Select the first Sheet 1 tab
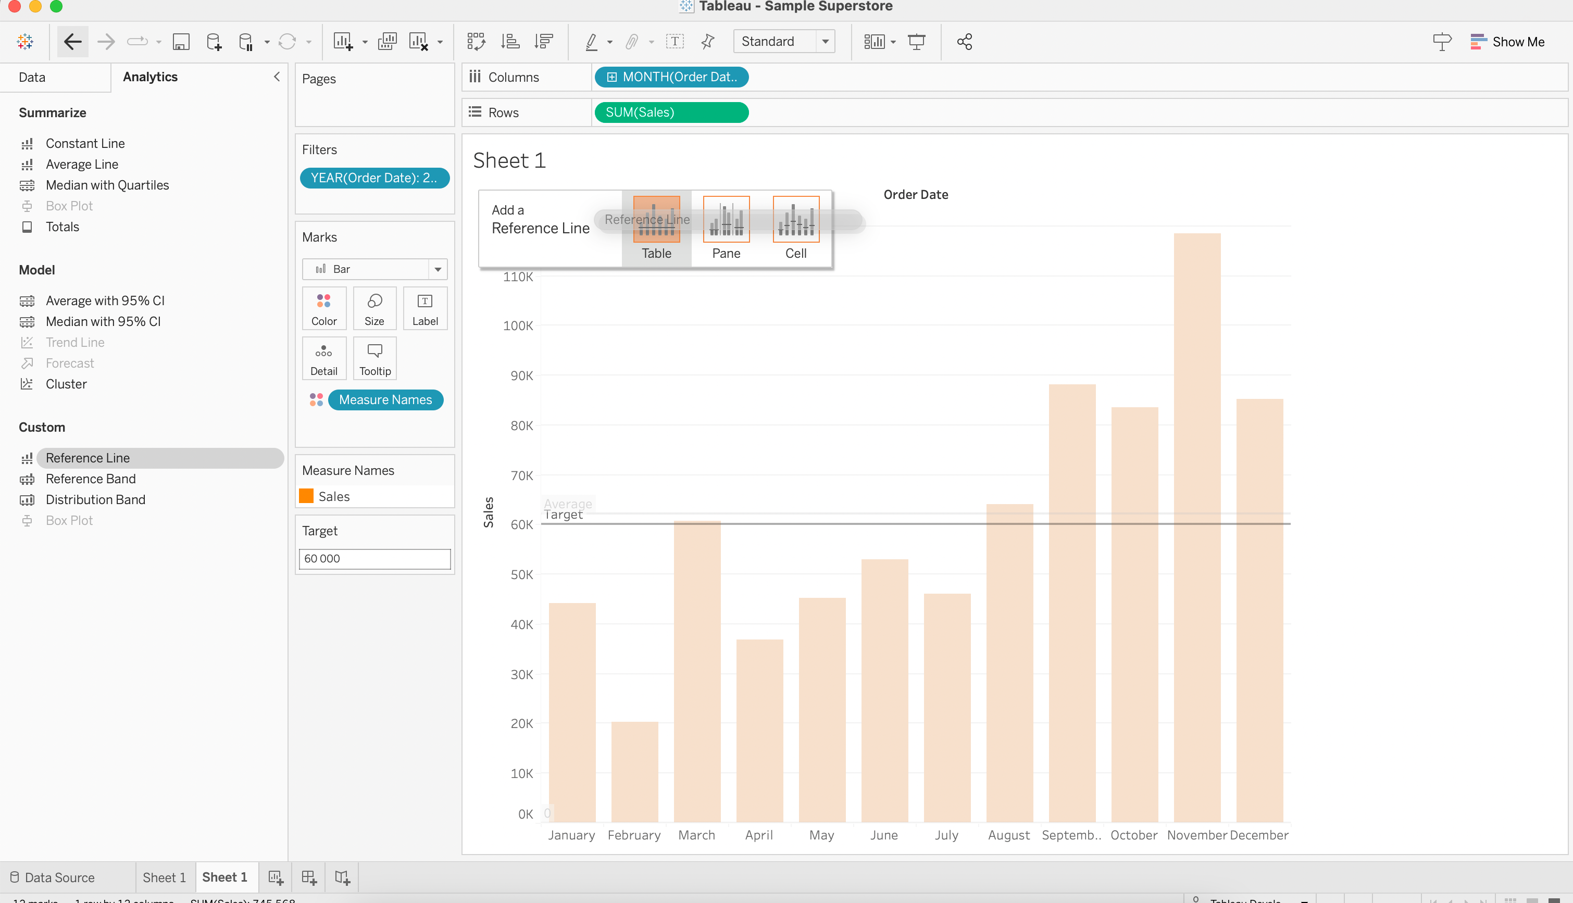 click(x=165, y=877)
